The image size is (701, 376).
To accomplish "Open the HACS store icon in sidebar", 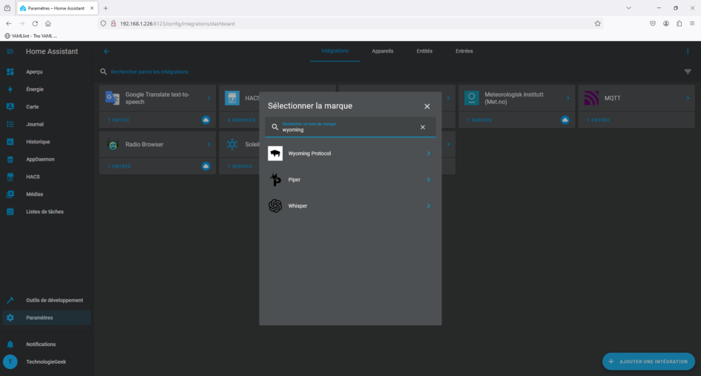I will pos(10,177).
